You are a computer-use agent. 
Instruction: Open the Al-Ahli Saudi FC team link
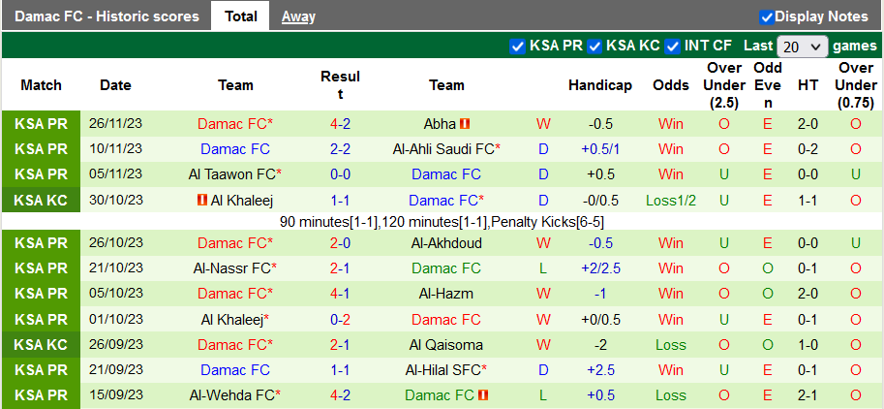click(443, 149)
